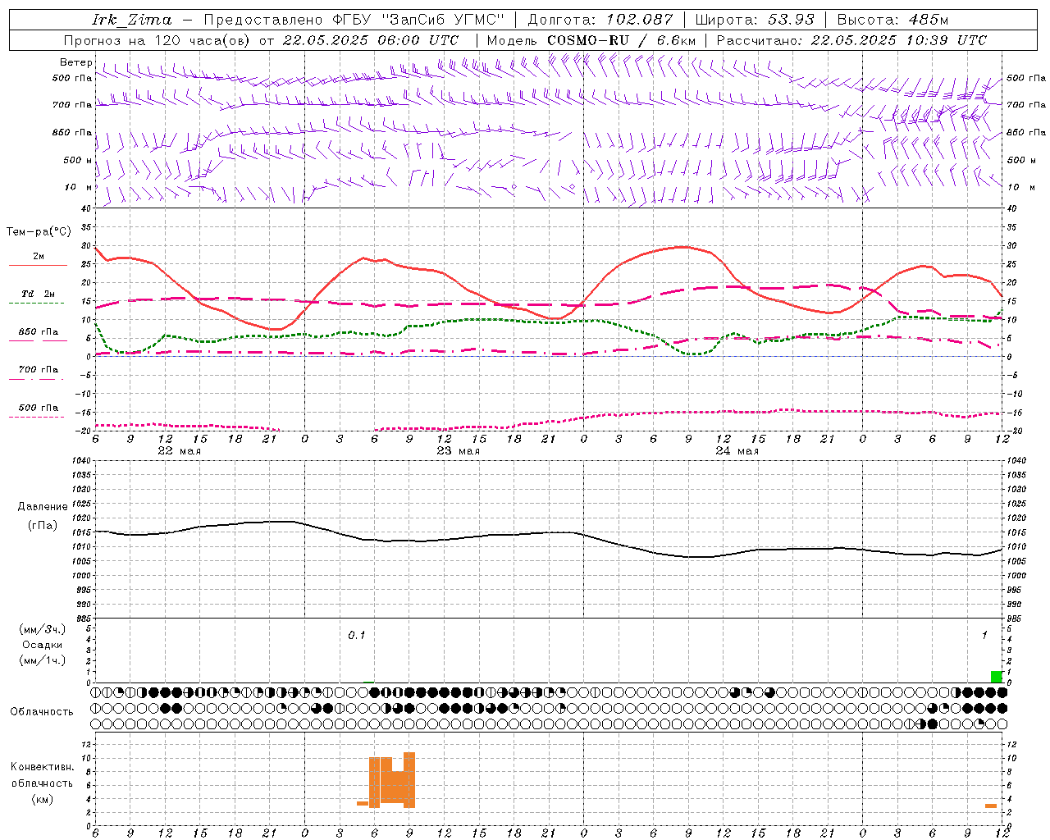Click the 'Широта: 53.93' latitude value
The height and width of the screenshot is (840, 1050).
coord(756,20)
